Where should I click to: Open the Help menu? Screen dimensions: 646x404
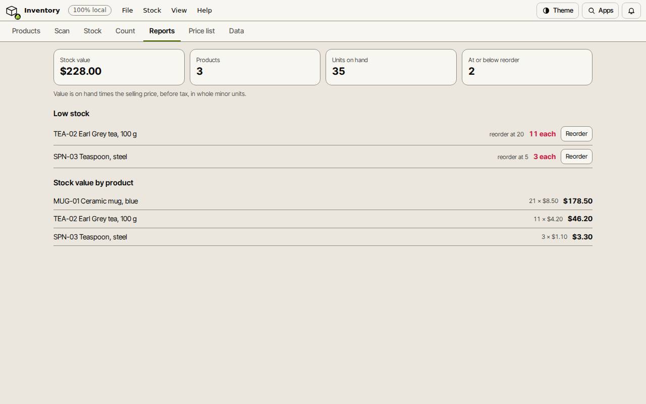204,10
